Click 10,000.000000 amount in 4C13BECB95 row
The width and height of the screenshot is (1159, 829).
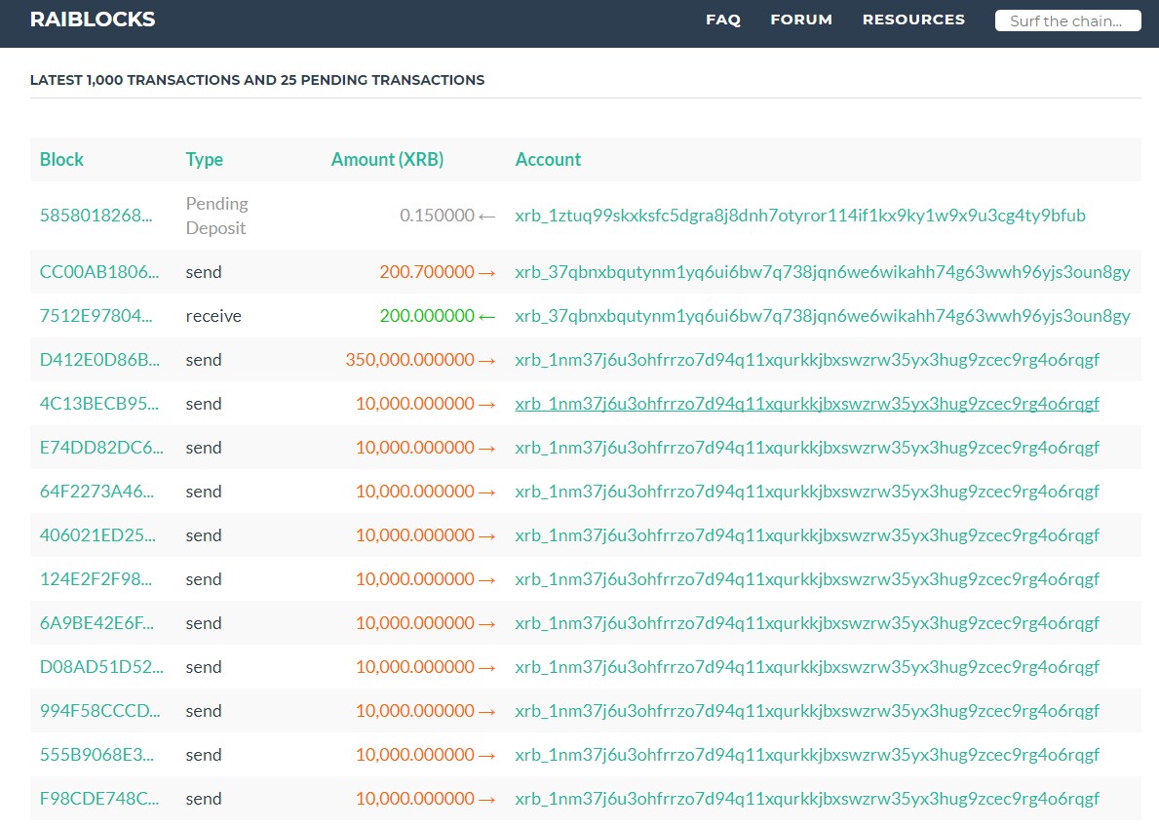coord(414,403)
